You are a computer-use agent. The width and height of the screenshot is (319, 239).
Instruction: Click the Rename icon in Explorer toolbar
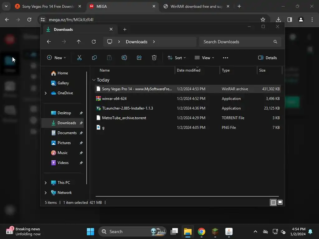click(124, 58)
